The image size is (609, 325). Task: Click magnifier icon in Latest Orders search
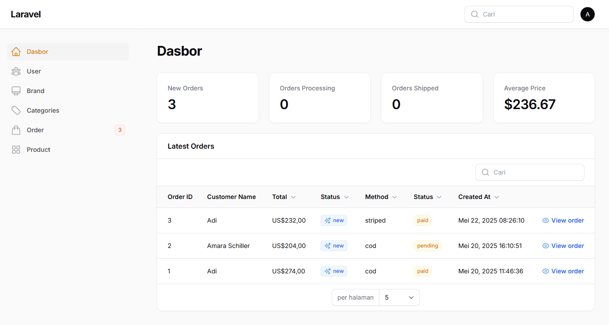click(x=486, y=172)
